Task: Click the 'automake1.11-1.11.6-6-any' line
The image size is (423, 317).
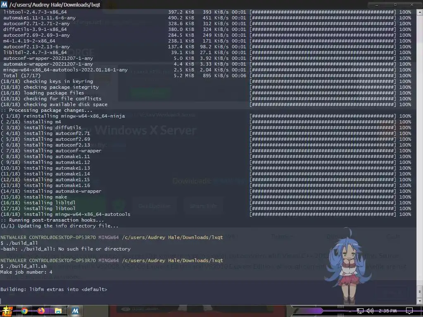Action: 39,18
